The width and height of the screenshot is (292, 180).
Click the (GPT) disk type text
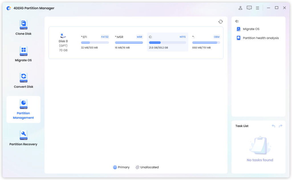tap(63, 46)
